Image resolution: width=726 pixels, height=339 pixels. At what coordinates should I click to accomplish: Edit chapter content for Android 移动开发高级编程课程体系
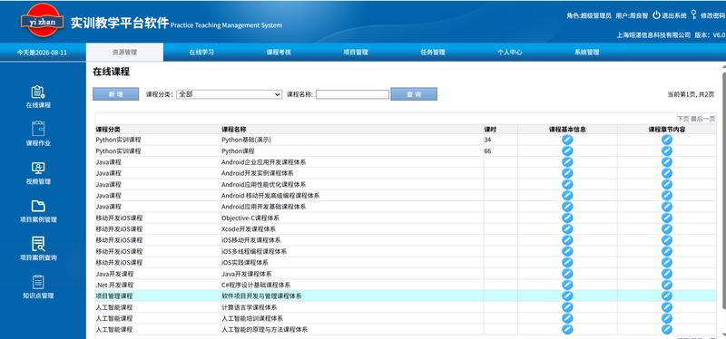point(667,195)
